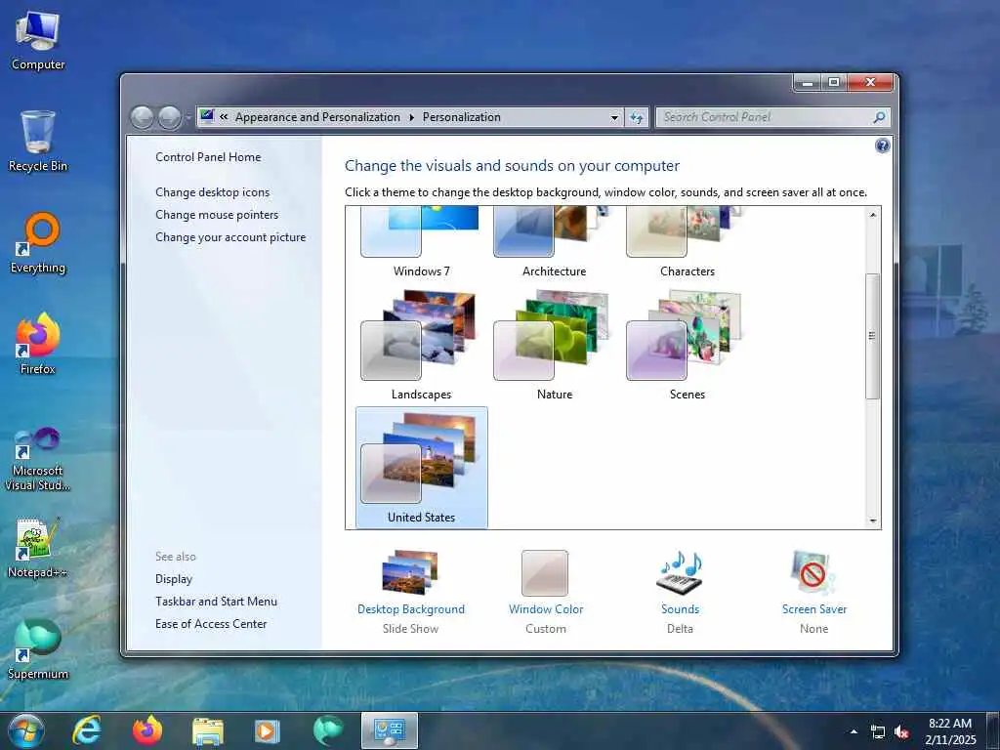Open Windows Media Player from taskbar
Image resolution: width=1000 pixels, height=750 pixels.
(x=268, y=730)
